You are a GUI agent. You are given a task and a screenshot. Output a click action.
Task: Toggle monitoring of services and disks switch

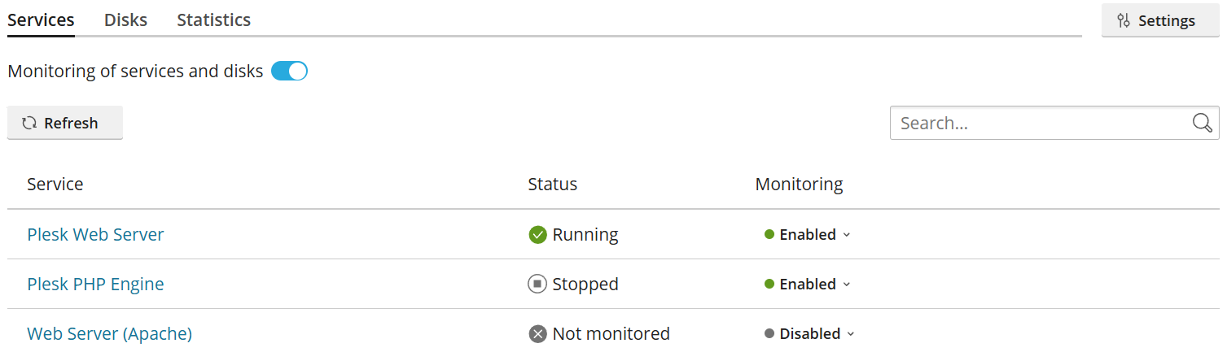289,72
